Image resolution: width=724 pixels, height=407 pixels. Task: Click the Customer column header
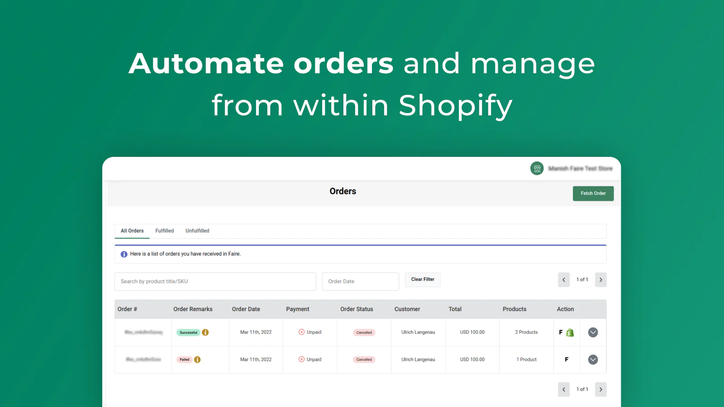point(407,309)
